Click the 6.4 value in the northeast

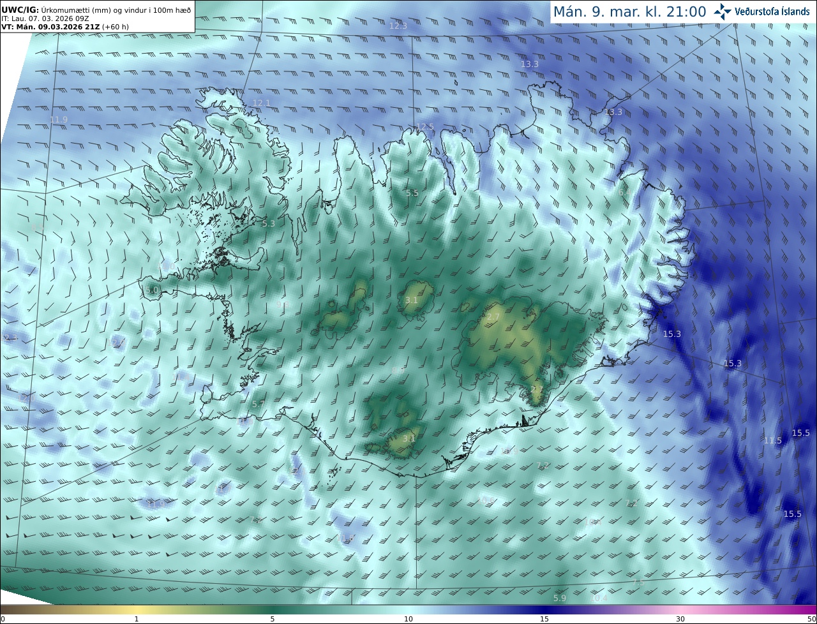625,192
